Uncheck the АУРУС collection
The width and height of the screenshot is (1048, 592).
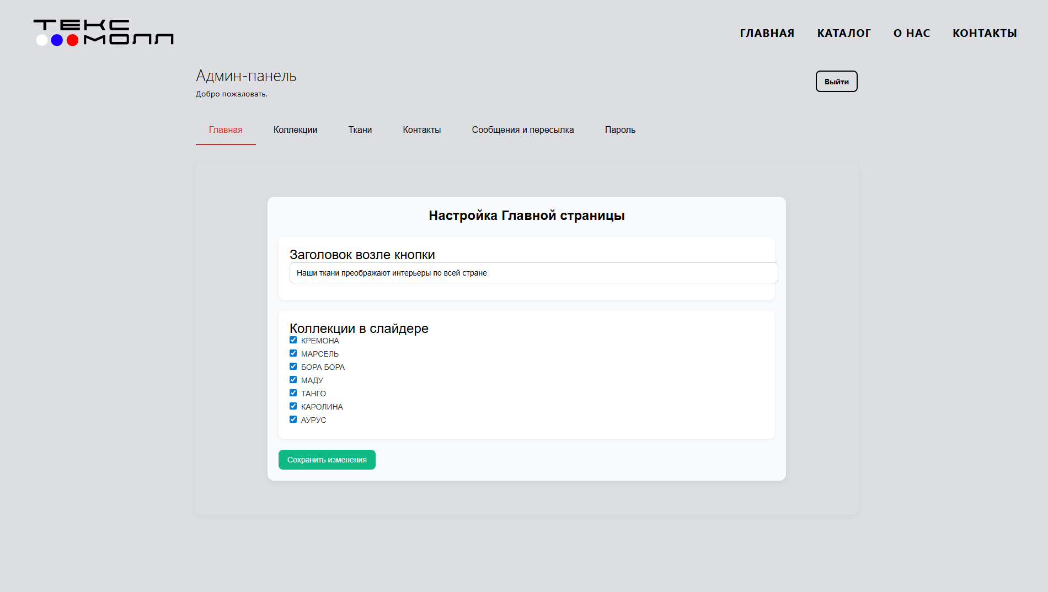tap(293, 419)
